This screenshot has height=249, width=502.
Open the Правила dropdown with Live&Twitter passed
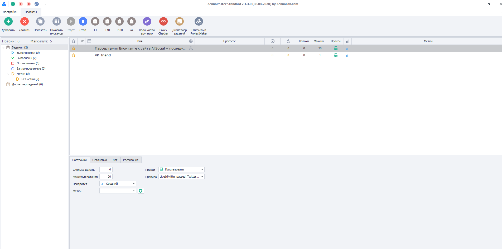click(x=181, y=177)
